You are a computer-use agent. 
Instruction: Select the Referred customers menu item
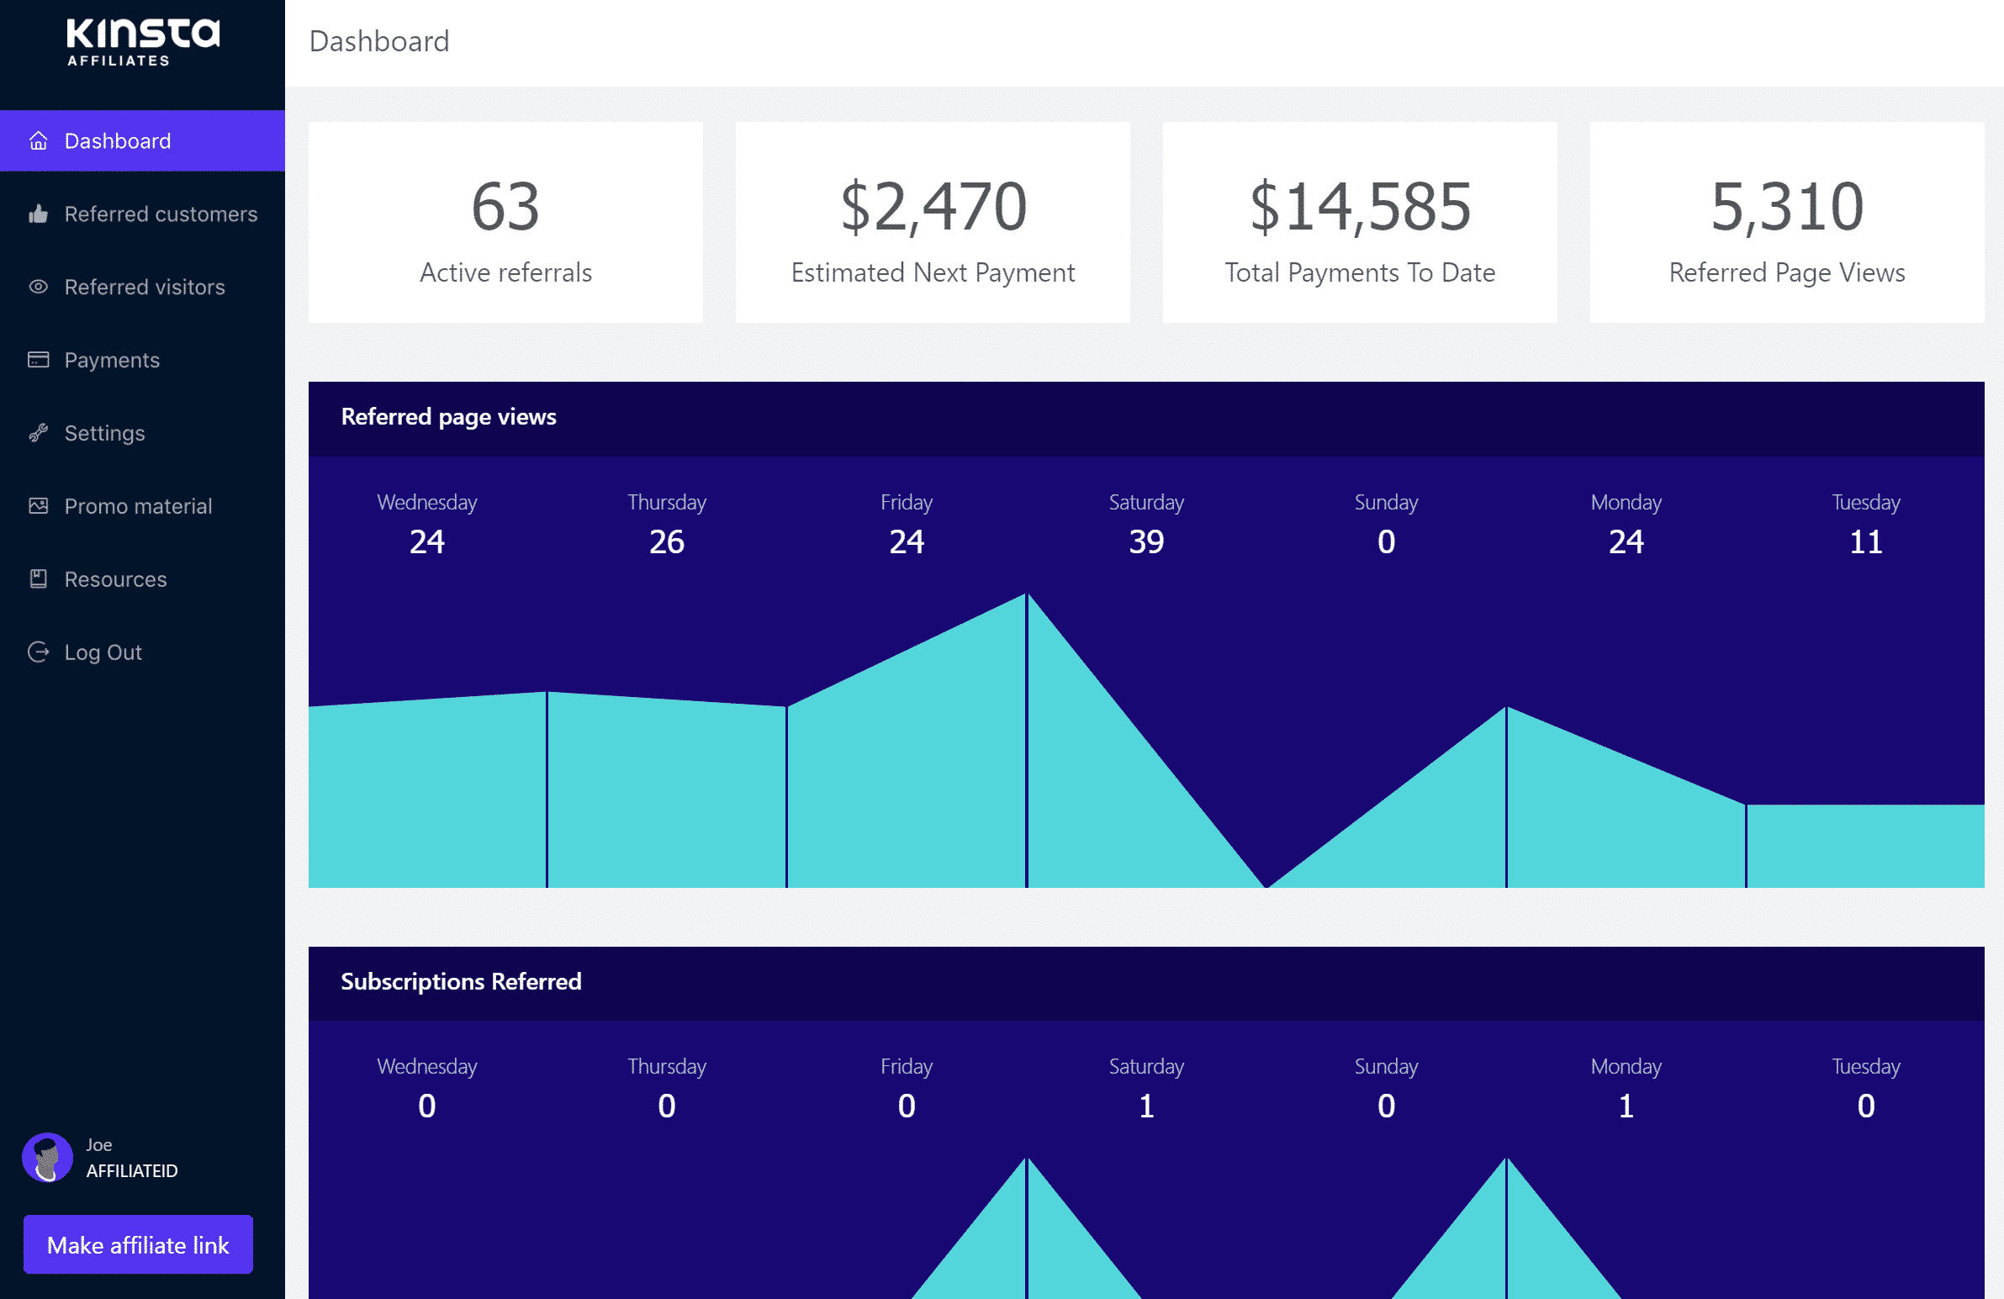[x=159, y=213]
